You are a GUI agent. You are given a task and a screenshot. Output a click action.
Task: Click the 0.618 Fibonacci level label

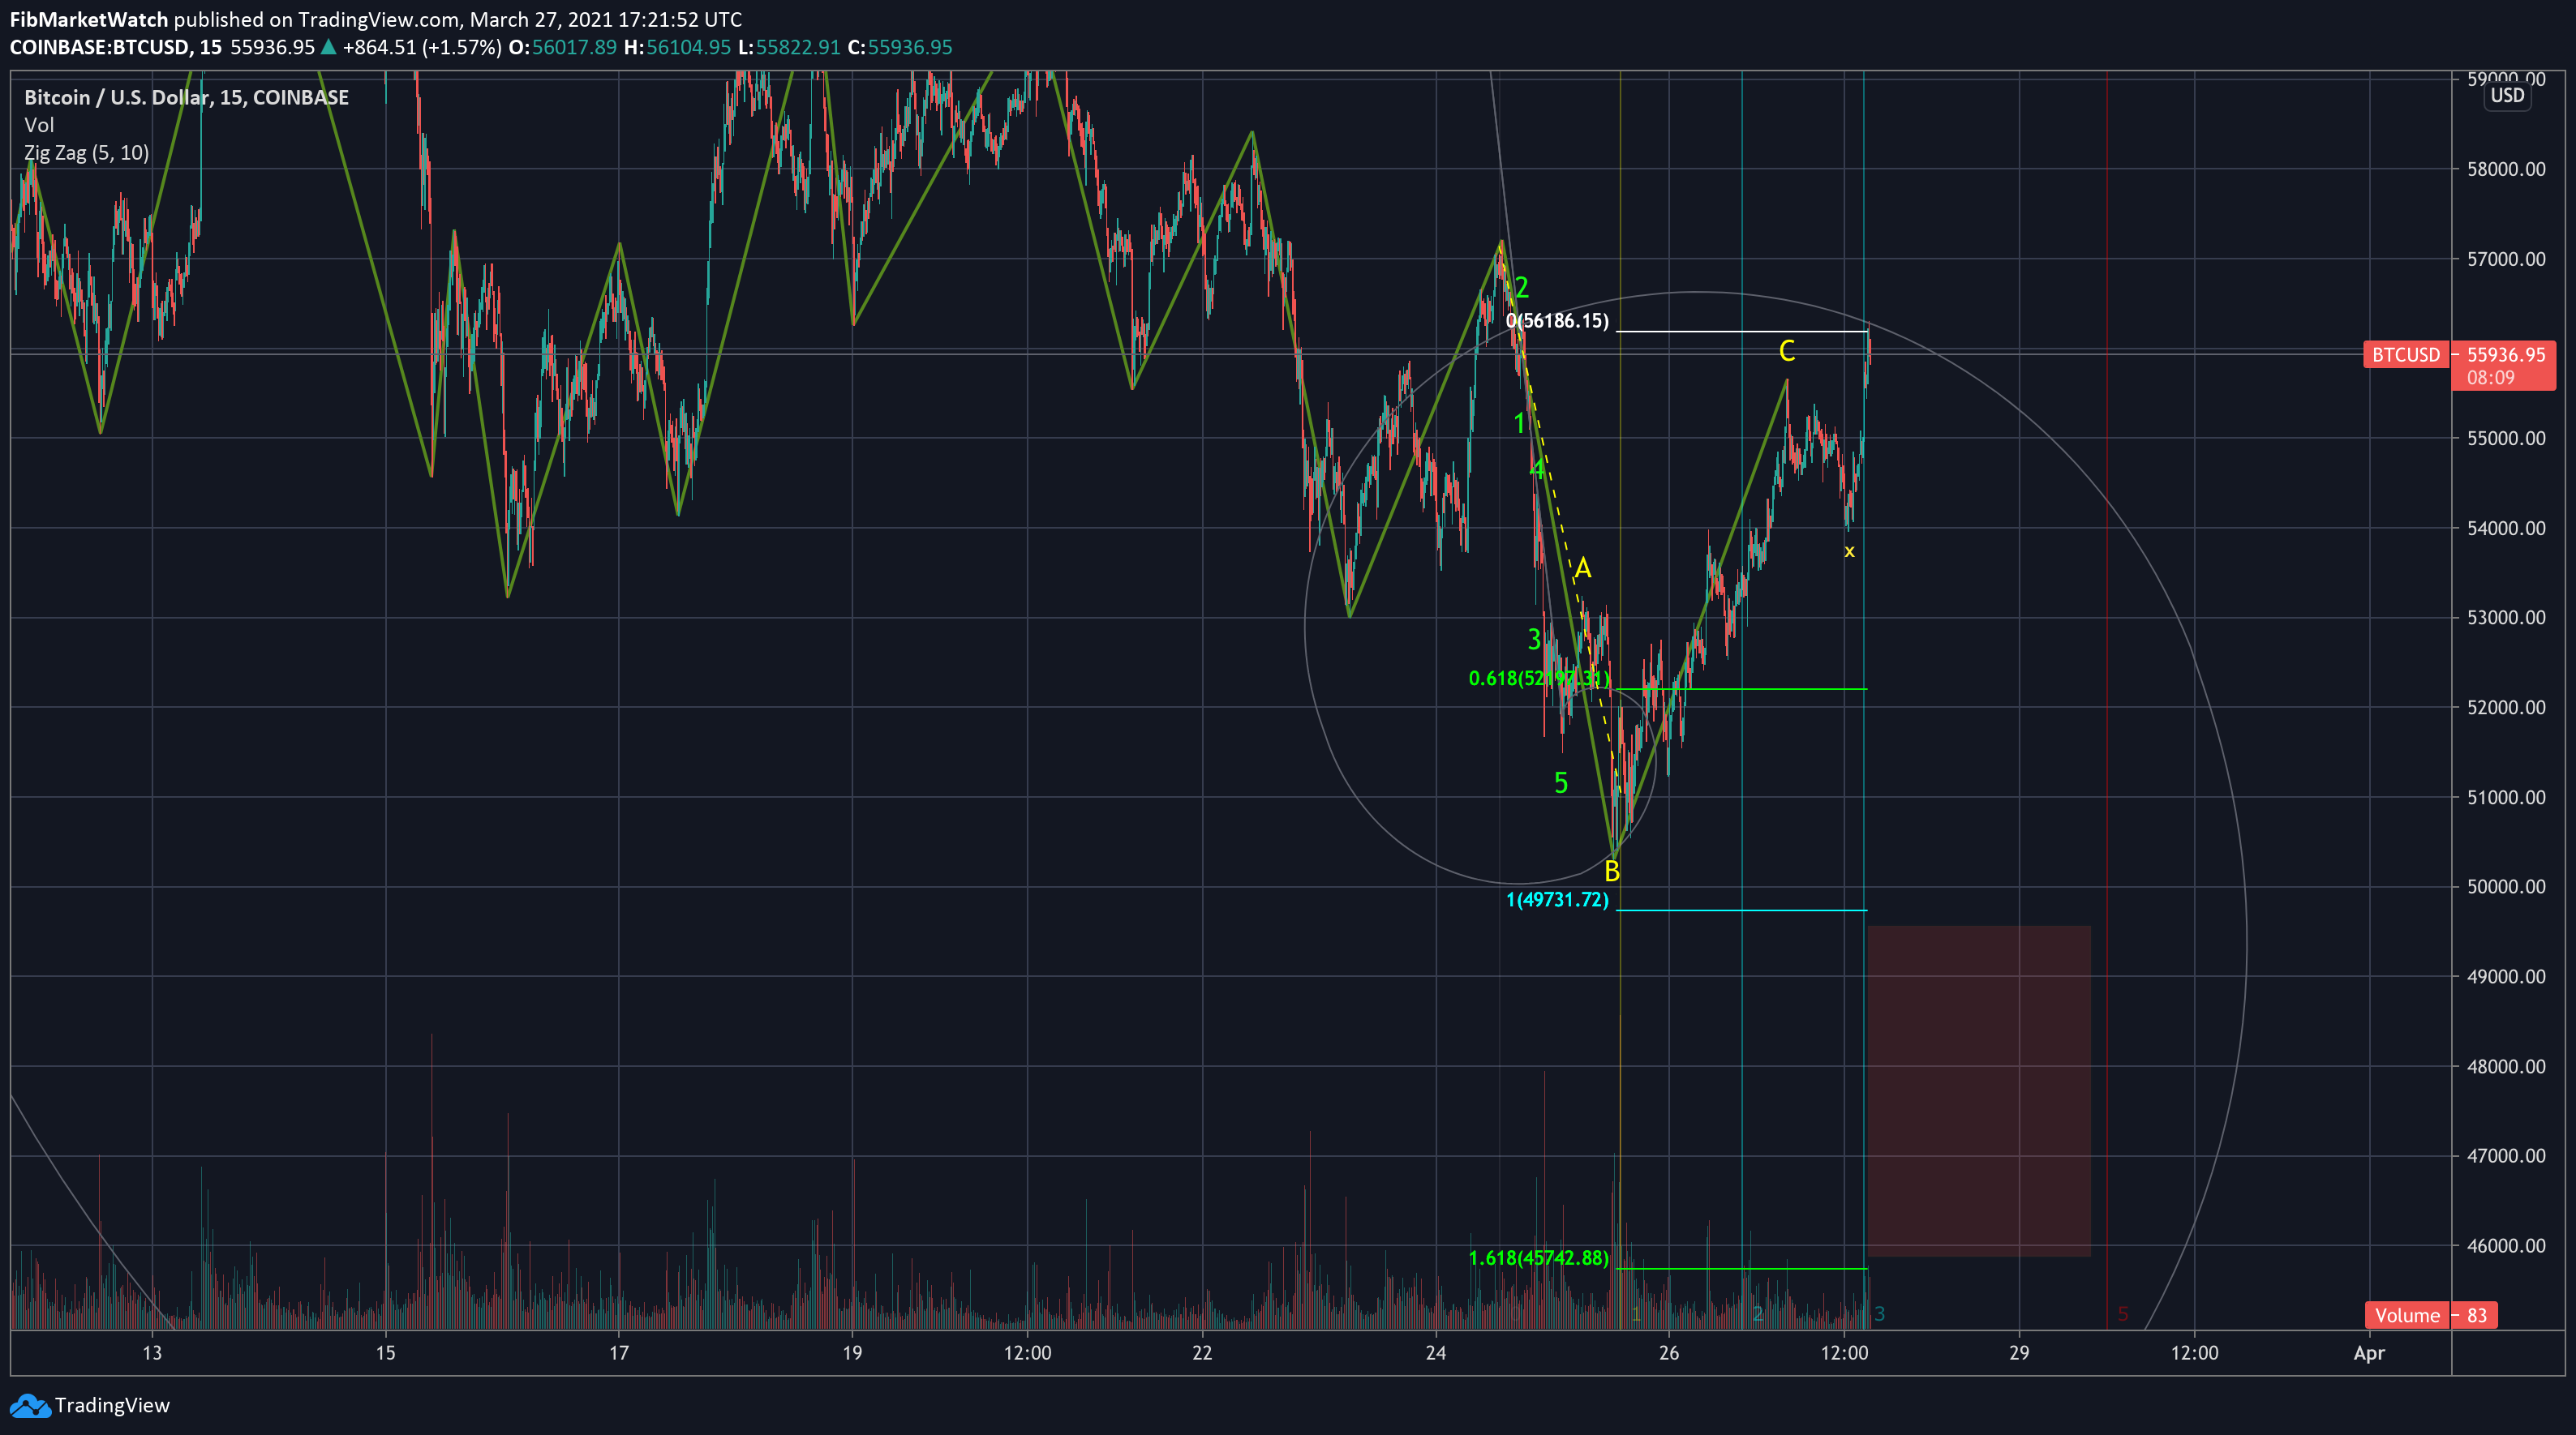(1539, 679)
